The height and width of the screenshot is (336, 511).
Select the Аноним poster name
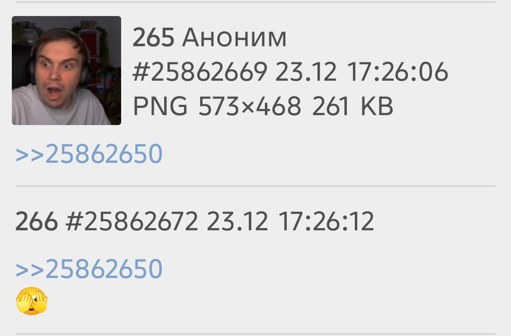tap(234, 38)
